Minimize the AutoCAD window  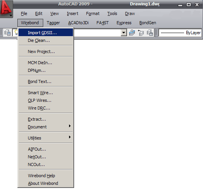click(180, 5)
